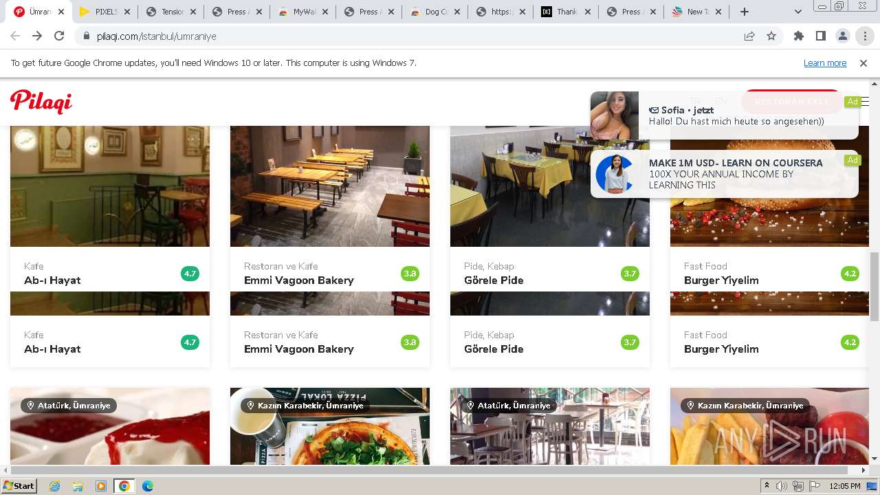Viewport: 880px width, 495px height.
Task: Bookmark the page with the star icon
Action: pyautogui.click(x=771, y=36)
